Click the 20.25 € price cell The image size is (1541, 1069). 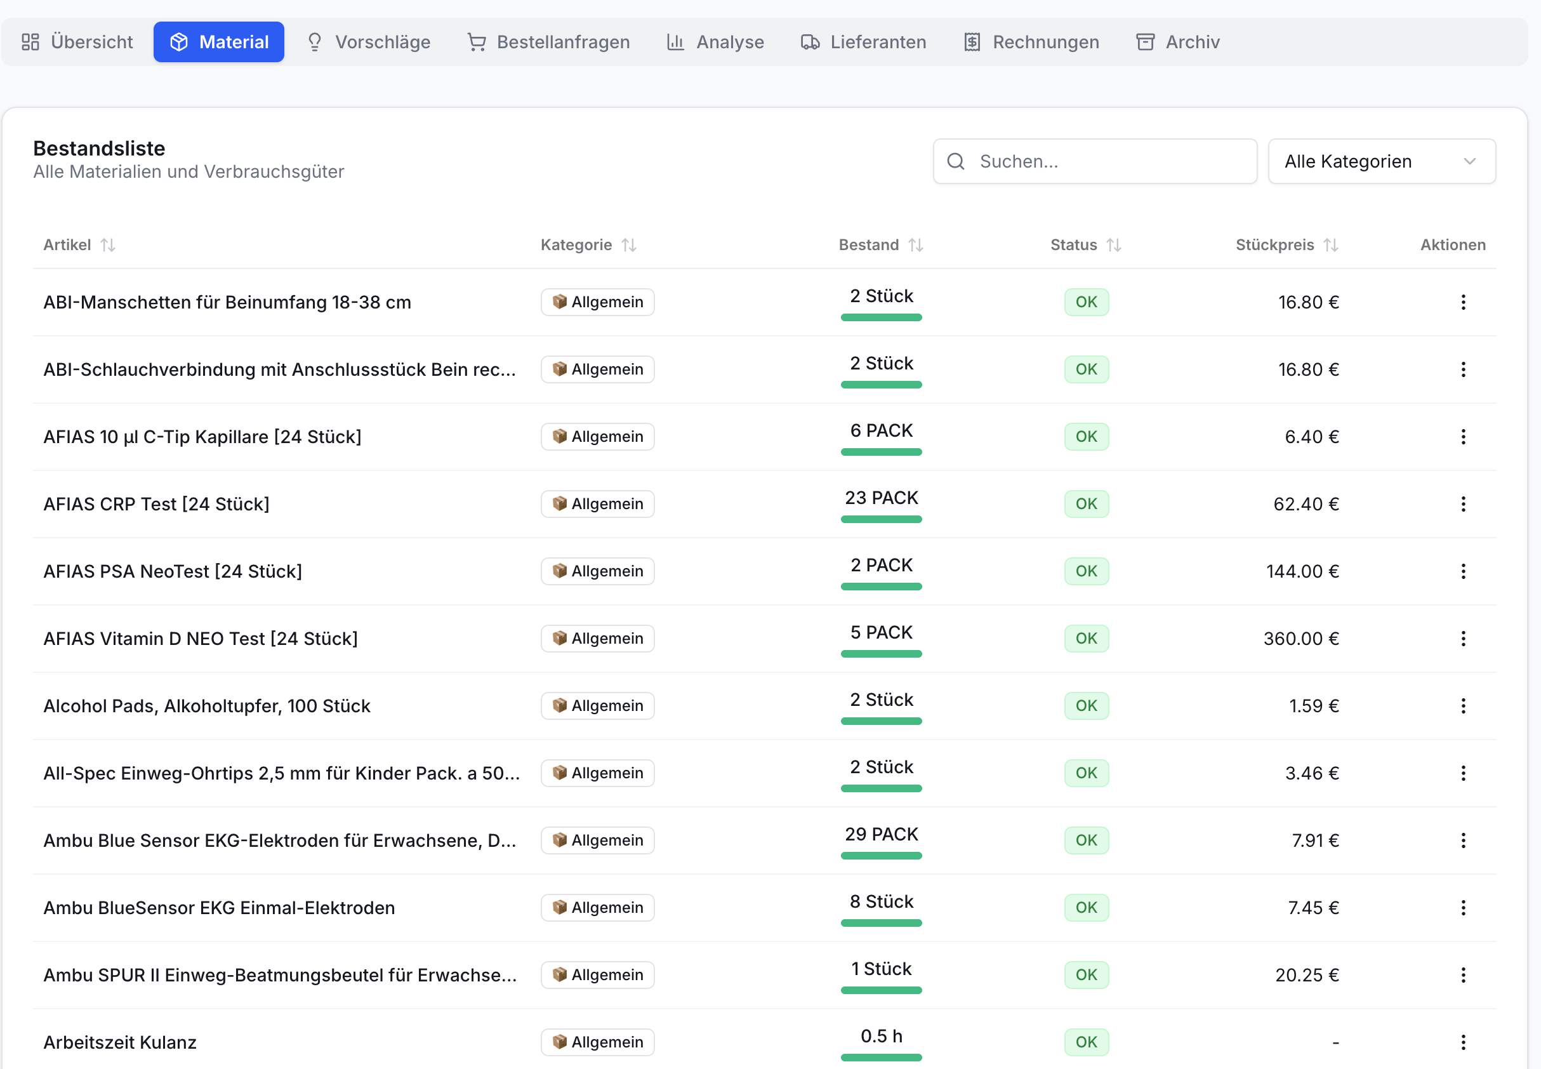[x=1307, y=975]
